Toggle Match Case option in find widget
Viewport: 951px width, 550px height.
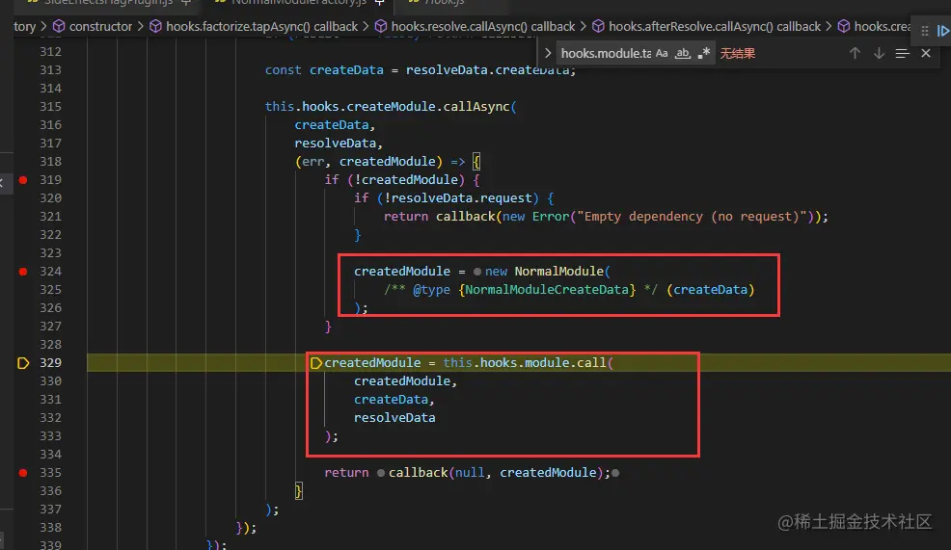tap(662, 53)
